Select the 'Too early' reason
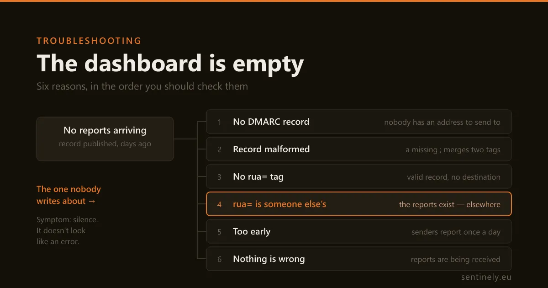 point(359,231)
